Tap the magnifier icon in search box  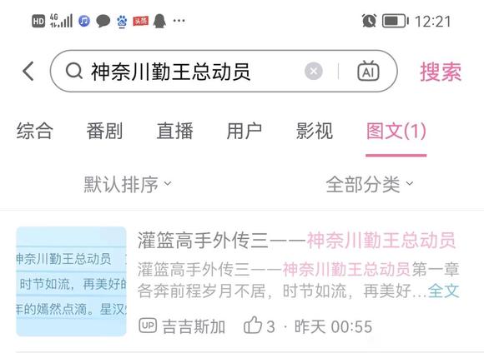click(74, 71)
